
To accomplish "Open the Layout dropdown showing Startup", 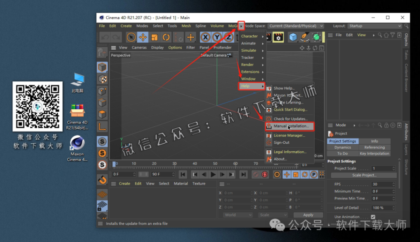I will point(374,26).
